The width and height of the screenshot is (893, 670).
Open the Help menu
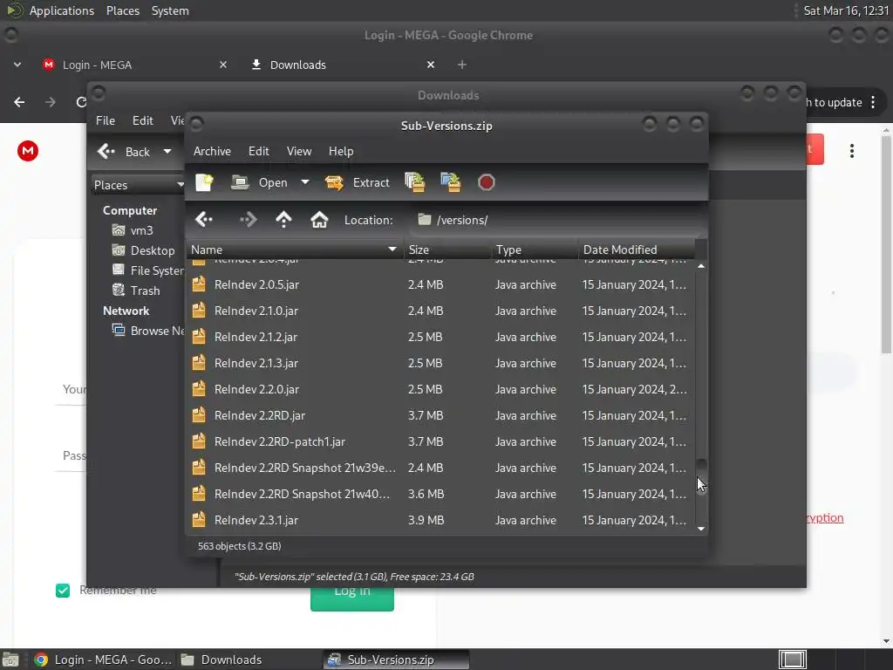click(341, 151)
